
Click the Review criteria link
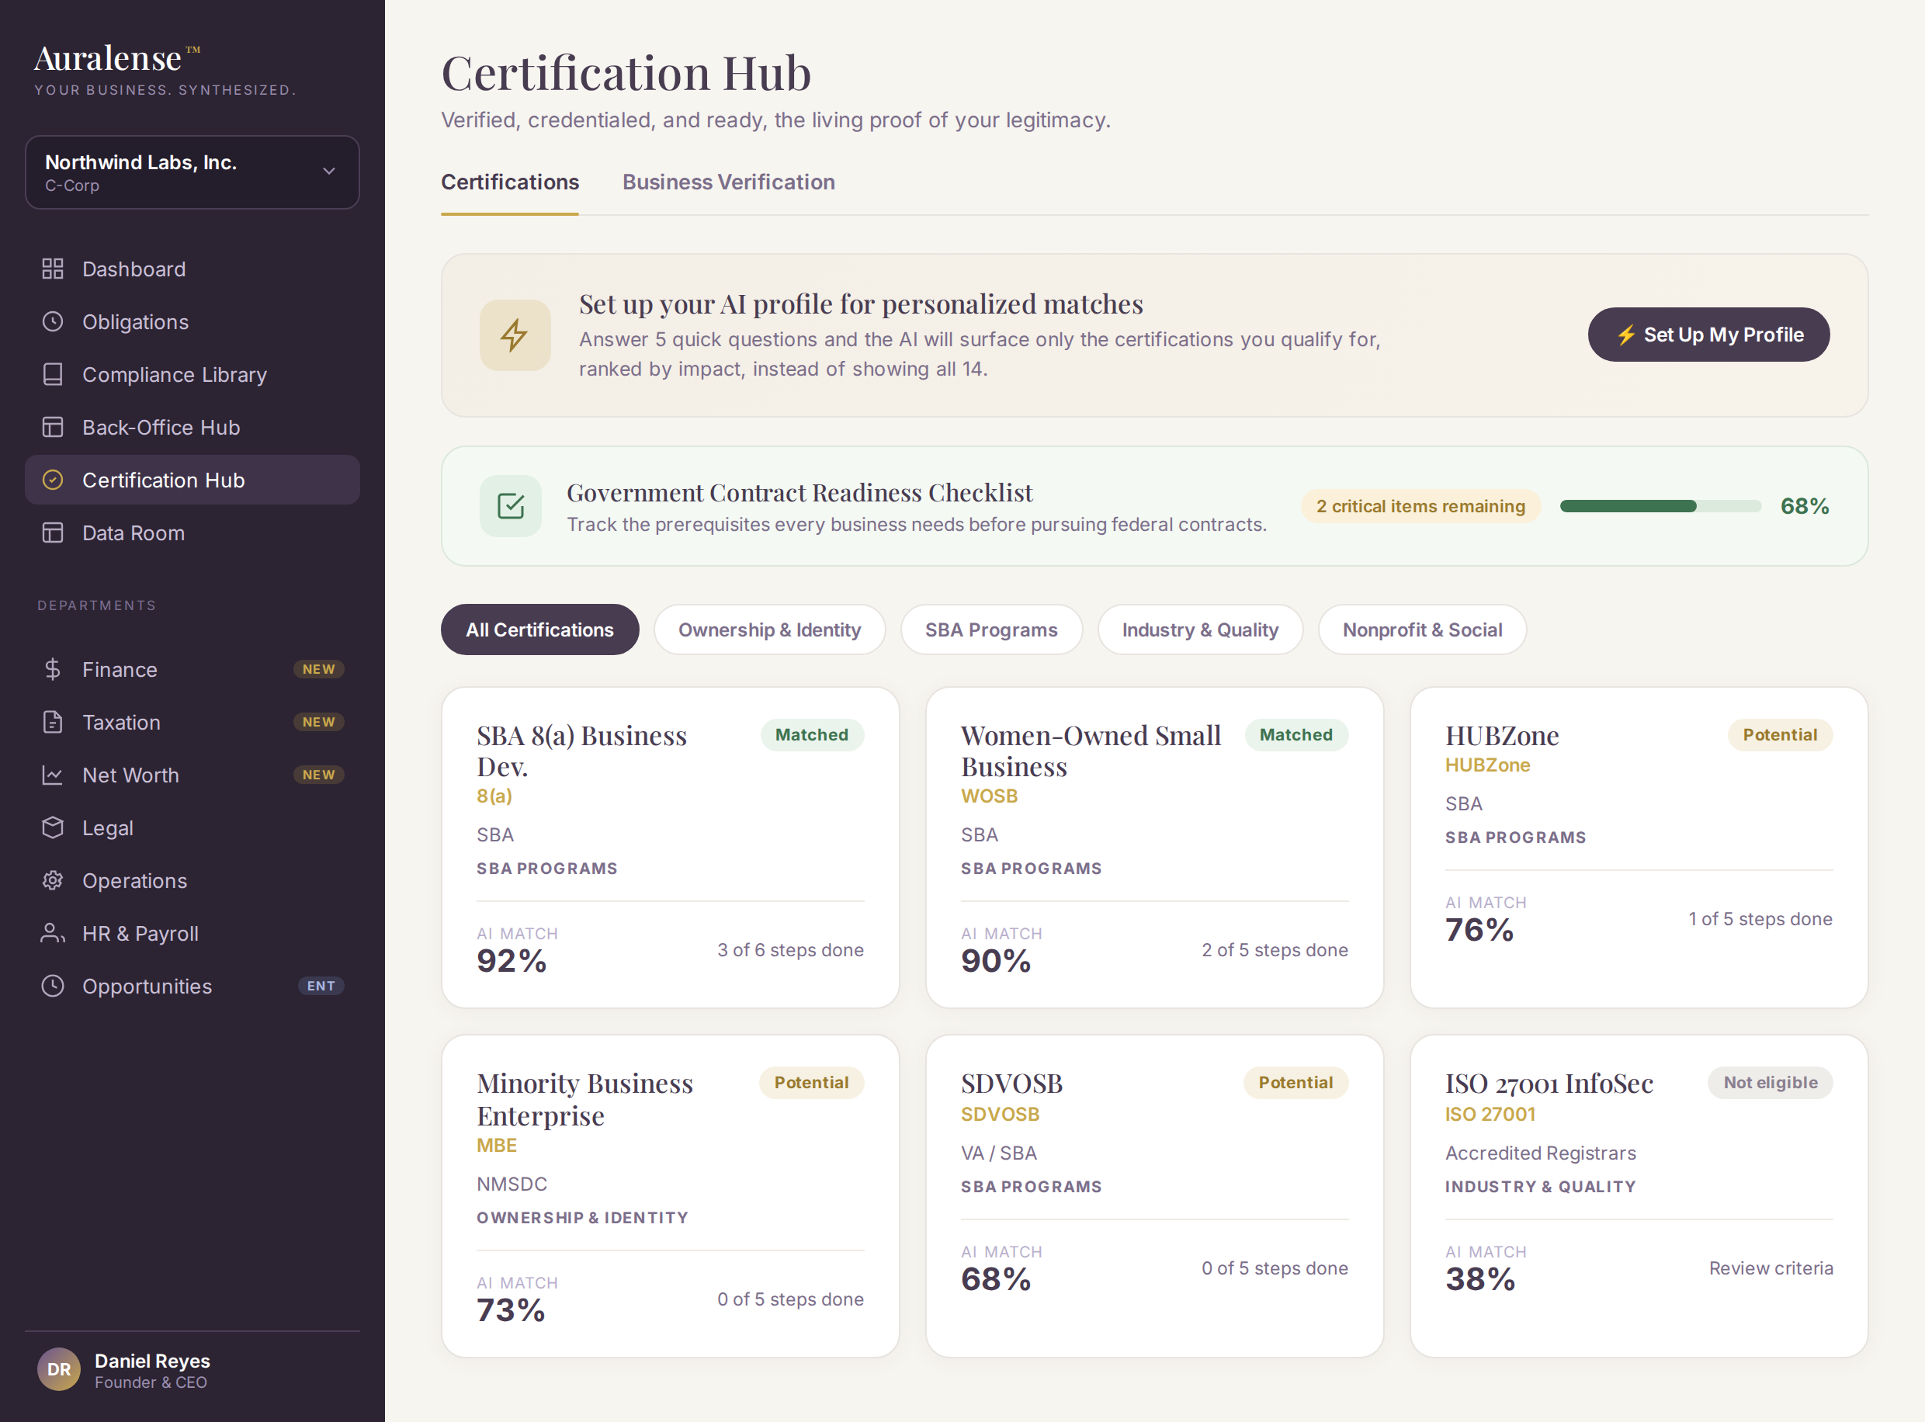1771,1268
